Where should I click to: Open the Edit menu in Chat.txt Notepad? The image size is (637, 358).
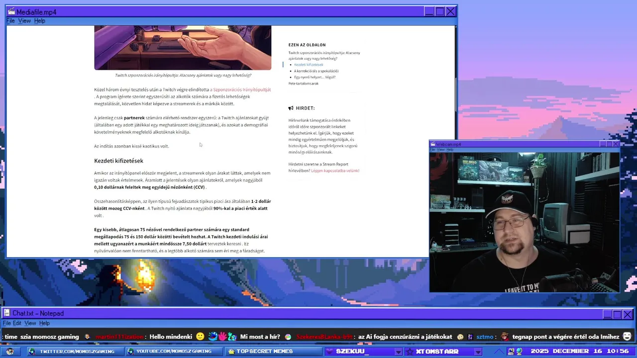[17, 323]
